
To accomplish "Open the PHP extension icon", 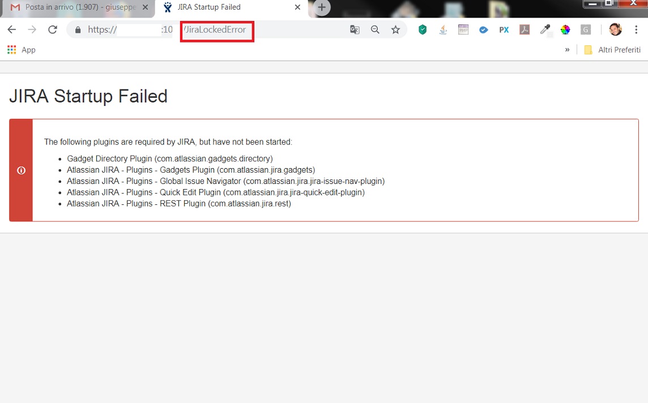I will [x=463, y=30].
